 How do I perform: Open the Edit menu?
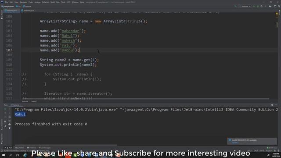11,2
